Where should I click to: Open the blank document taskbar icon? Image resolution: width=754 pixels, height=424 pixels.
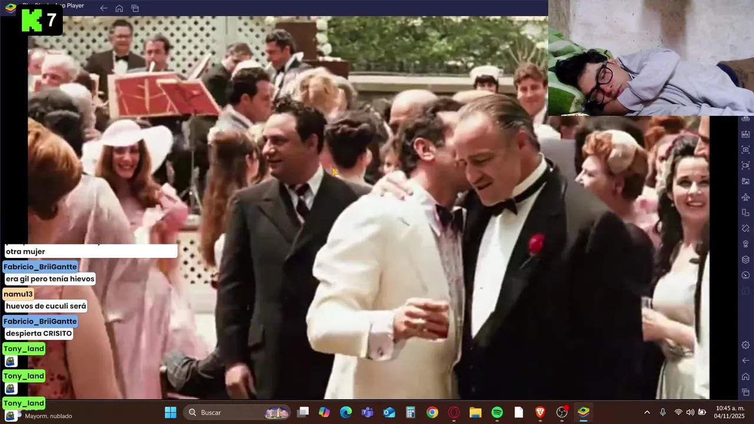click(x=518, y=412)
